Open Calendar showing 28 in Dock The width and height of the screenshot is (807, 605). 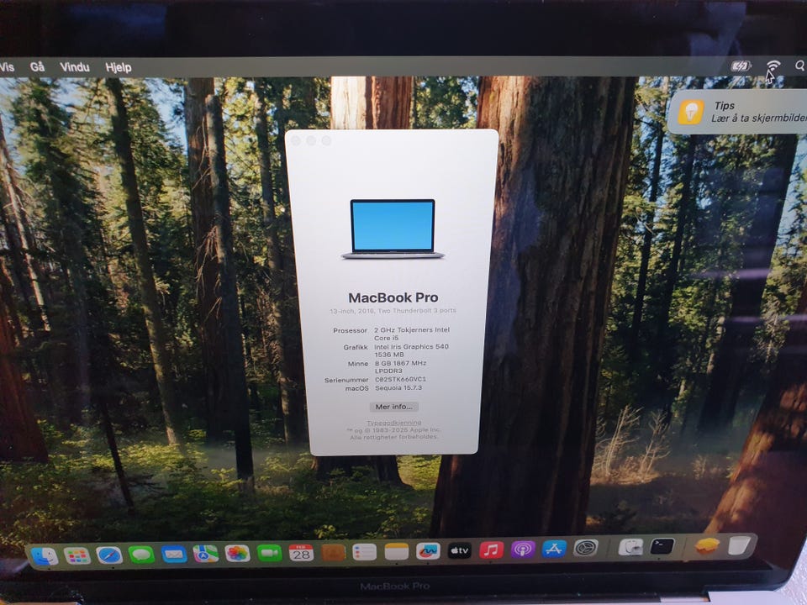301,553
